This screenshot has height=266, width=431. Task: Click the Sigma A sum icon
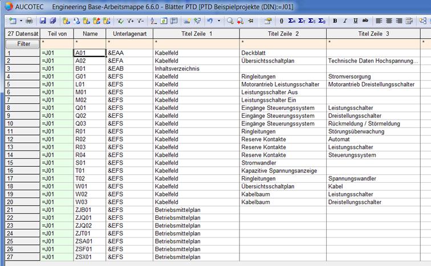pyautogui.click(x=292, y=21)
